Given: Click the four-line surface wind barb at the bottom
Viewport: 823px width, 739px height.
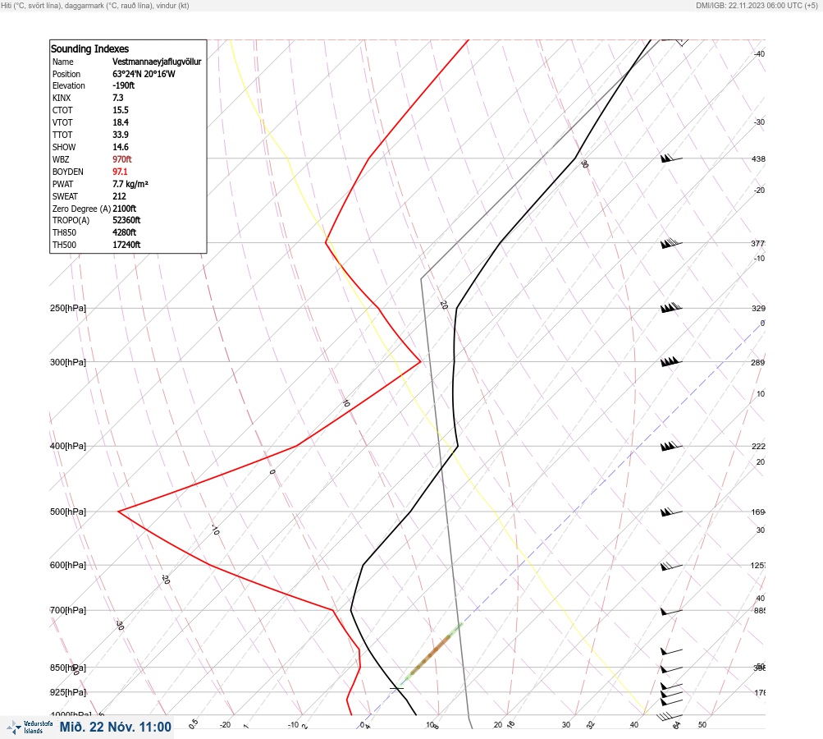Looking at the screenshot, I should tap(670, 716).
